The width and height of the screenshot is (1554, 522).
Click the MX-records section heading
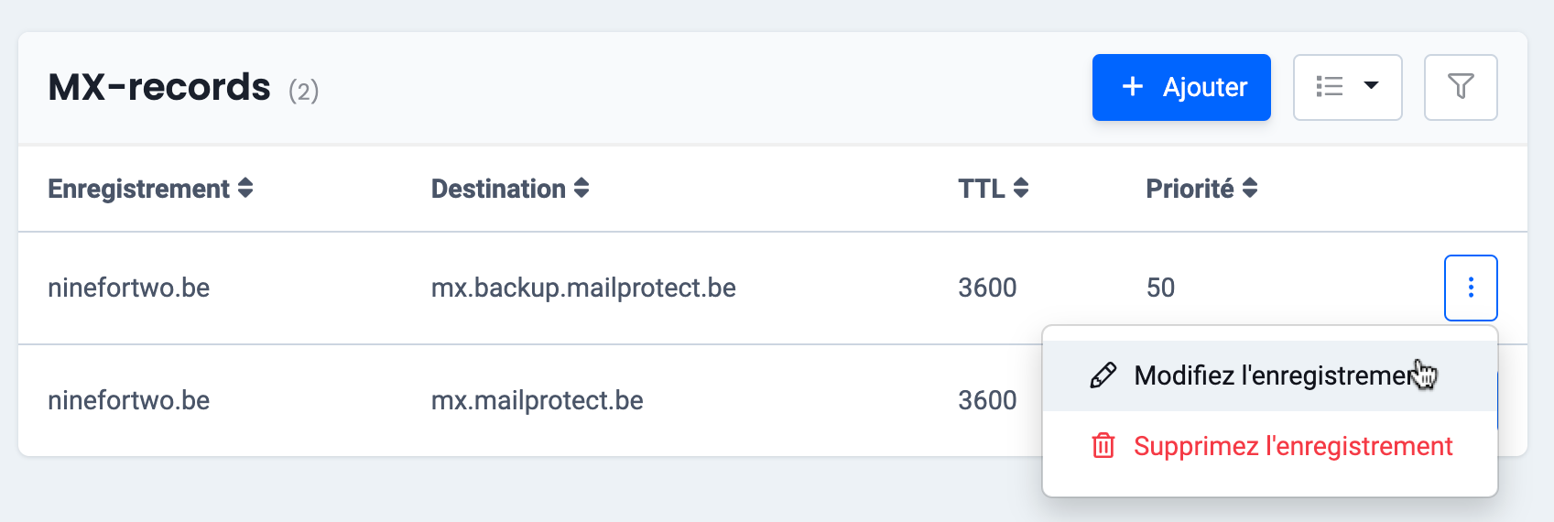click(159, 88)
